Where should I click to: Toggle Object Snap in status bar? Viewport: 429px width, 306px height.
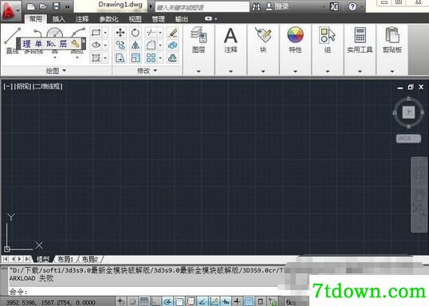[179, 301]
